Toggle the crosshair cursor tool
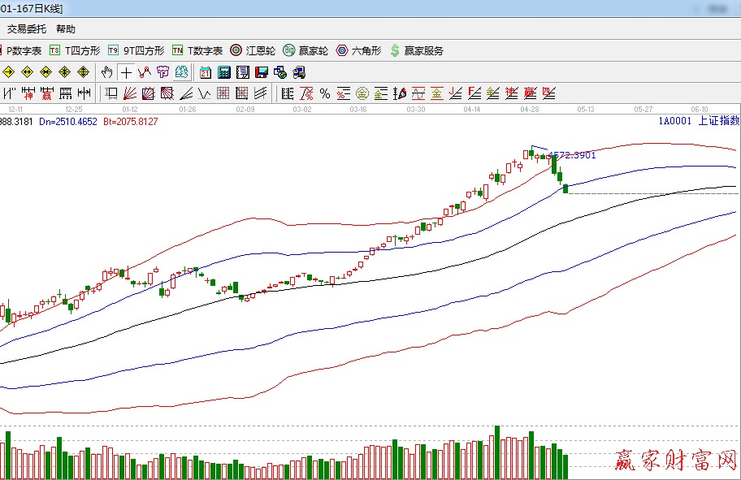 pyautogui.click(x=126, y=72)
